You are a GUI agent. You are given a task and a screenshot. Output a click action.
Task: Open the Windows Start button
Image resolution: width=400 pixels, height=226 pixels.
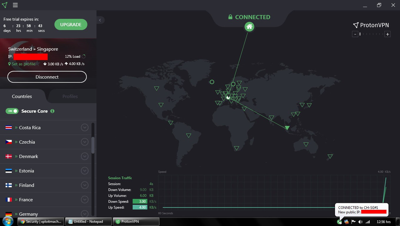click(7, 222)
